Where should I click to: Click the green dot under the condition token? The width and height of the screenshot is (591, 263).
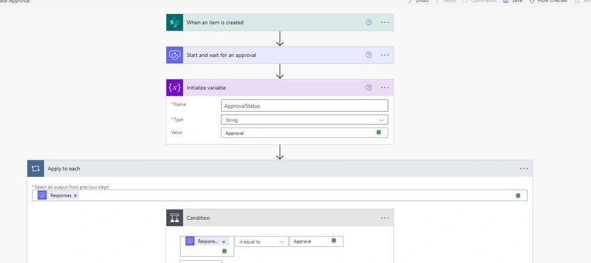225,251
